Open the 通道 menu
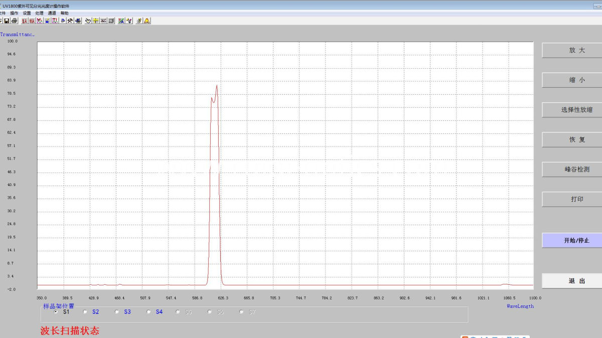The width and height of the screenshot is (602, 338). click(52, 13)
